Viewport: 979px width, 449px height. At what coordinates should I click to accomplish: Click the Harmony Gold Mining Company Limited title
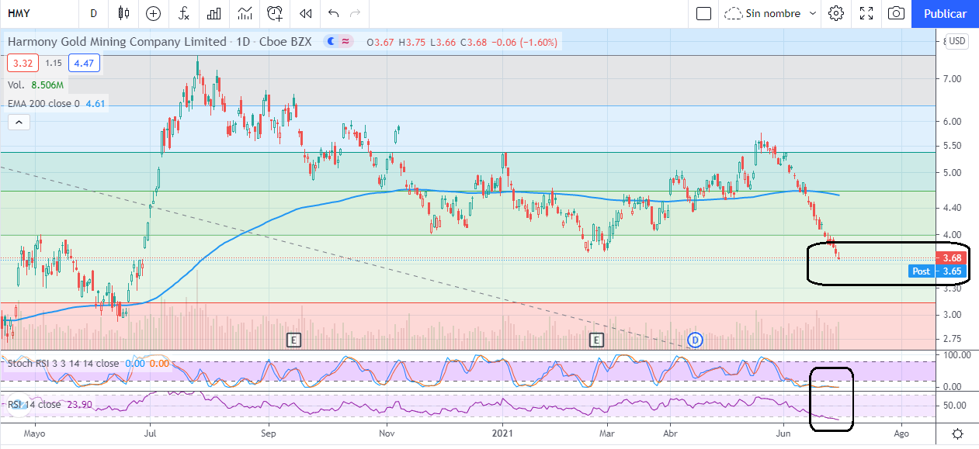[x=116, y=42]
